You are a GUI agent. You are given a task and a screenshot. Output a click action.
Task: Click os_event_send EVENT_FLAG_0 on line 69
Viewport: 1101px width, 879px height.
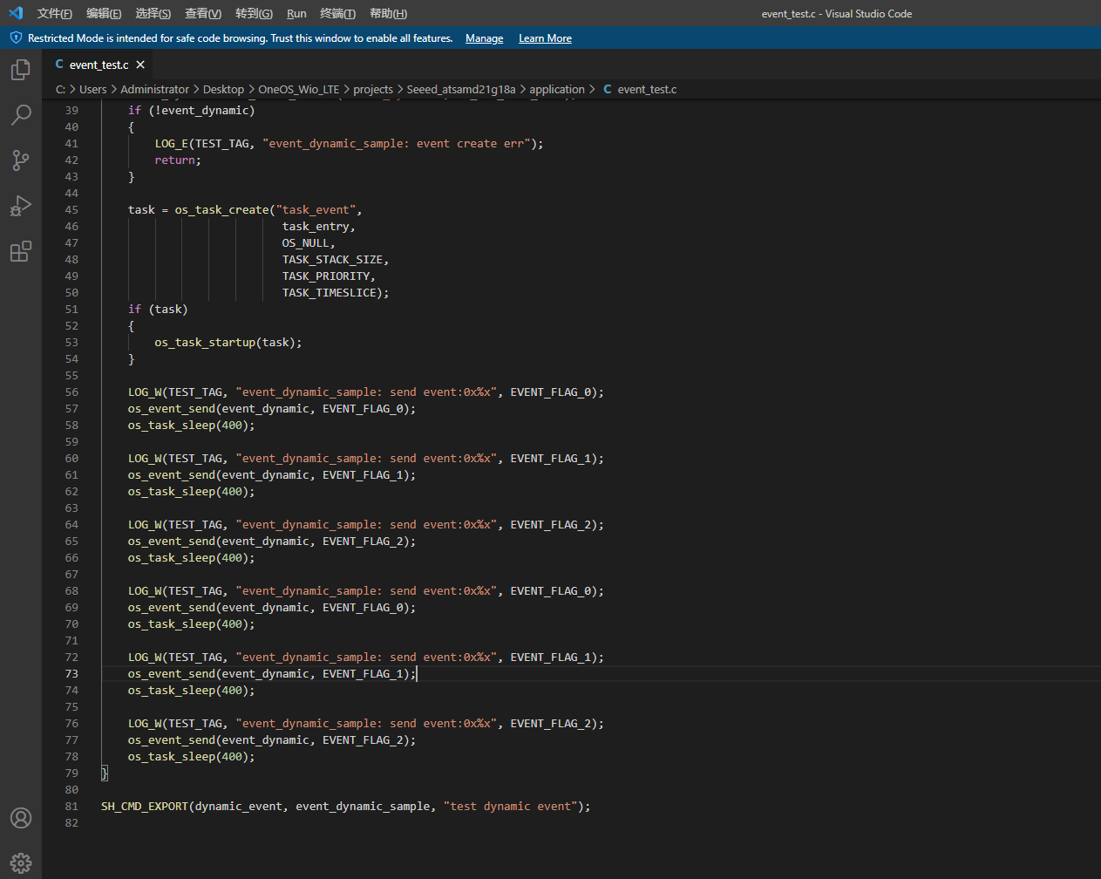[x=272, y=608]
